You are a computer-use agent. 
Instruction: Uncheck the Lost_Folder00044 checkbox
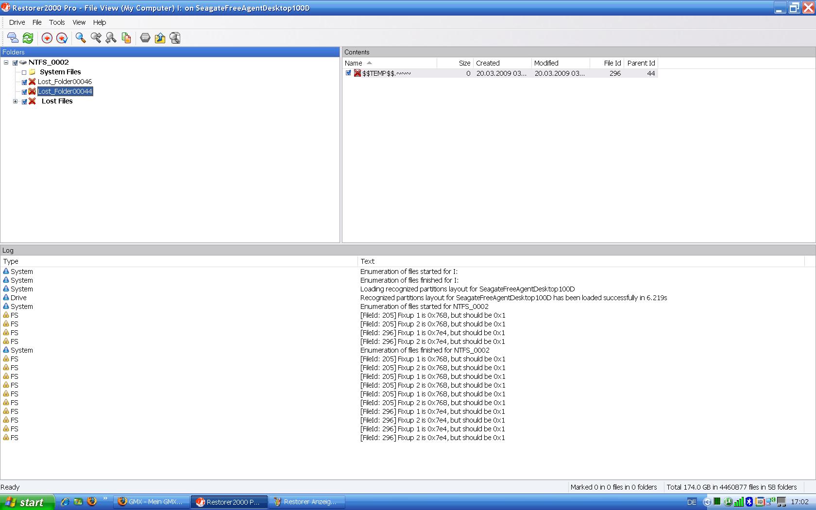(24, 92)
